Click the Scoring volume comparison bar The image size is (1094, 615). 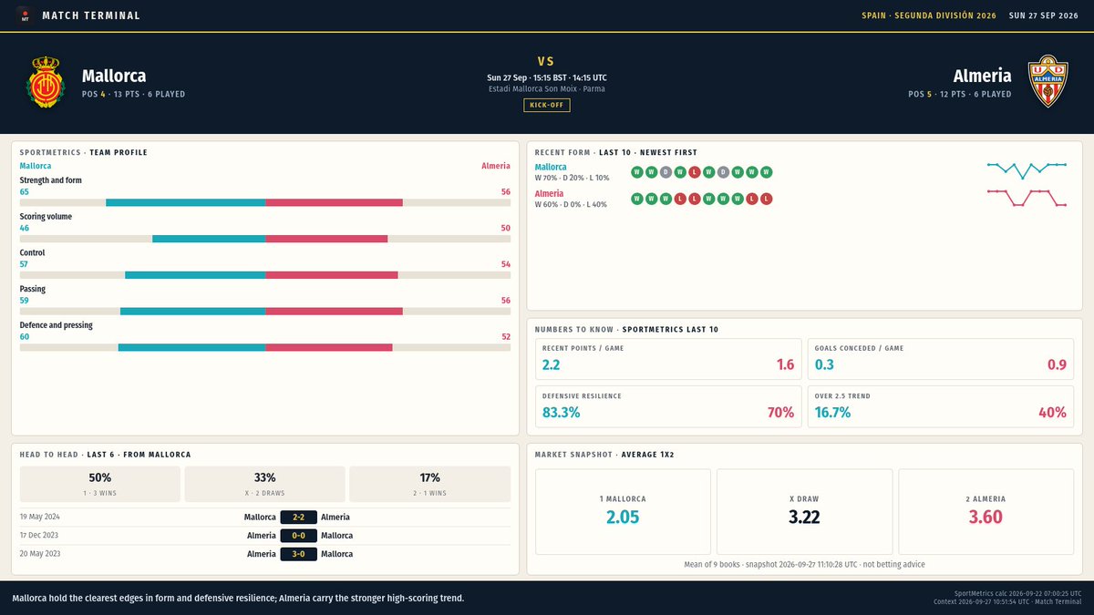(265, 239)
